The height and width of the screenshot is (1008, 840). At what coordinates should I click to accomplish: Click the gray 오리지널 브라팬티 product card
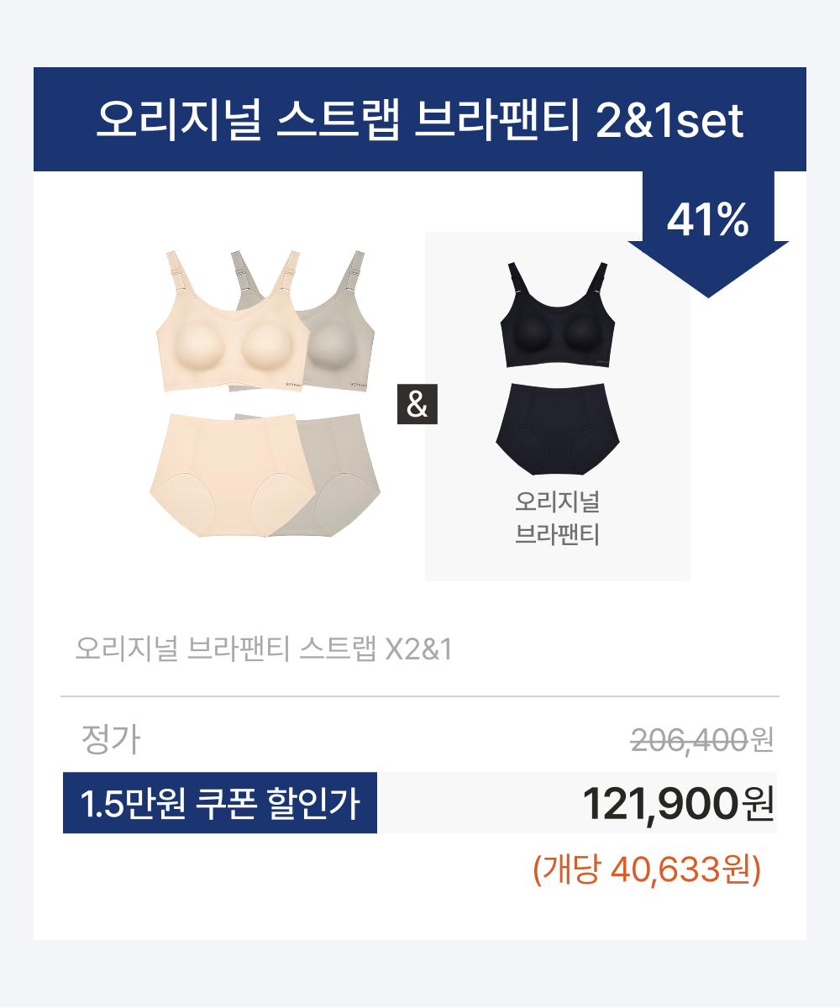pyautogui.click(x=558, y=407)
